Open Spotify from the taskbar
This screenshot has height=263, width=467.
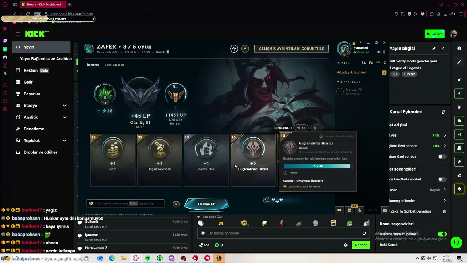[147, 258]
